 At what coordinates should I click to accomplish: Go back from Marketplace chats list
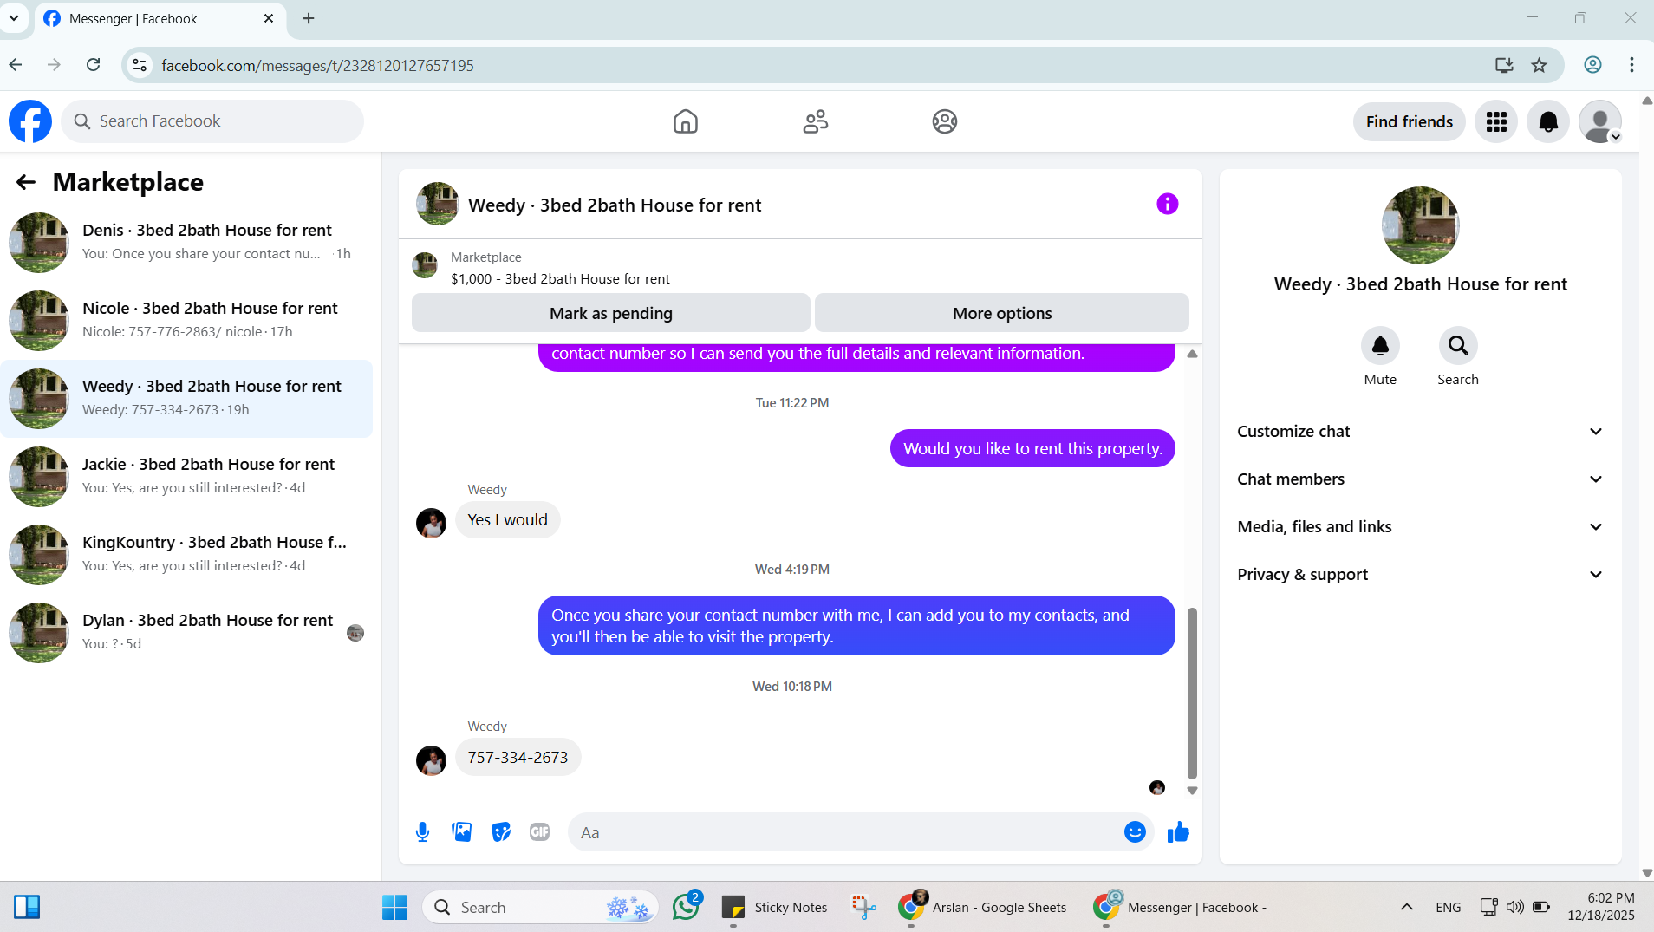coord(26,182)
